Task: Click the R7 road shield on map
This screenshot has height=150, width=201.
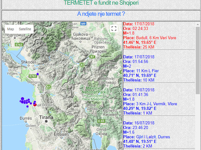Action: [x=92, y=57]
